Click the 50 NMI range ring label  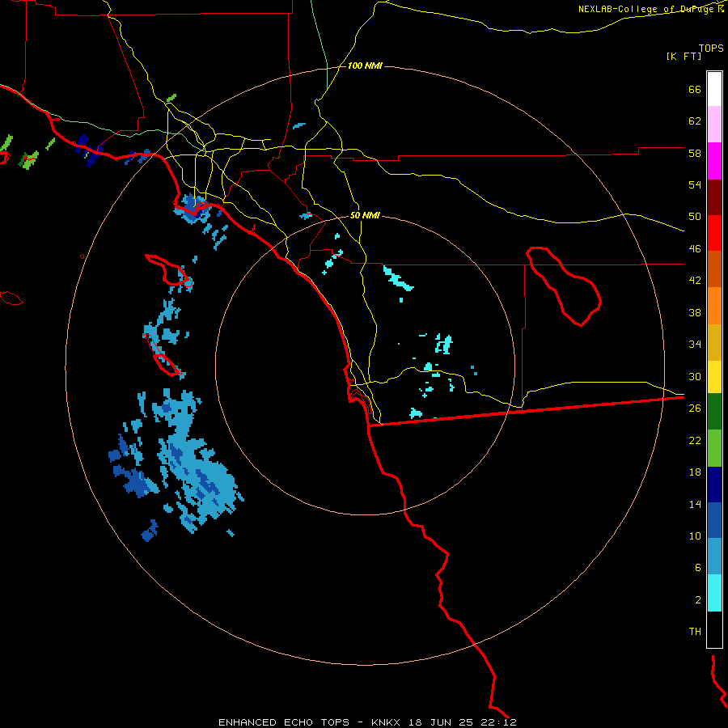pos(365,215)
